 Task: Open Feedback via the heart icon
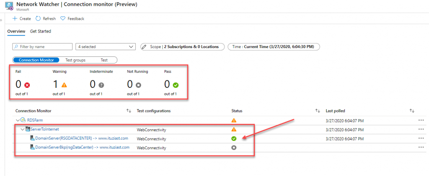pyautogui.click(x=63, y=18)
